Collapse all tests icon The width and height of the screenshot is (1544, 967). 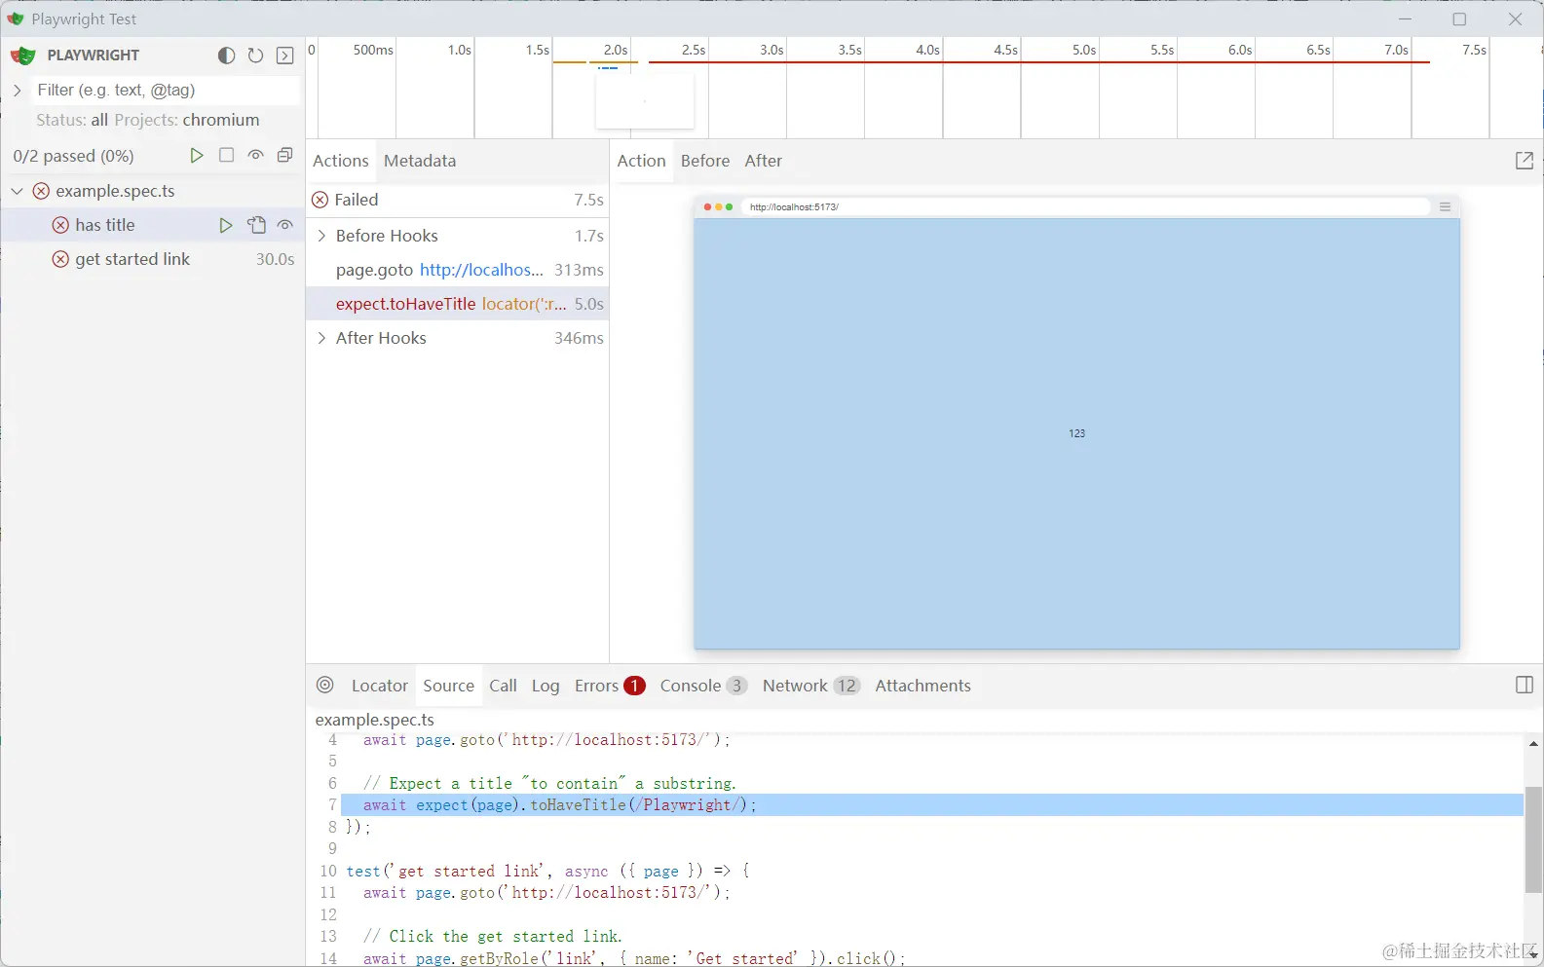click(284, 156)
